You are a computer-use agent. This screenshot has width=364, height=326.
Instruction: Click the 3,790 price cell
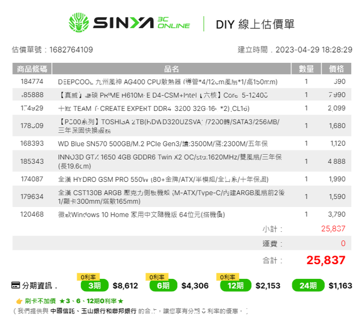pos(337,215)
